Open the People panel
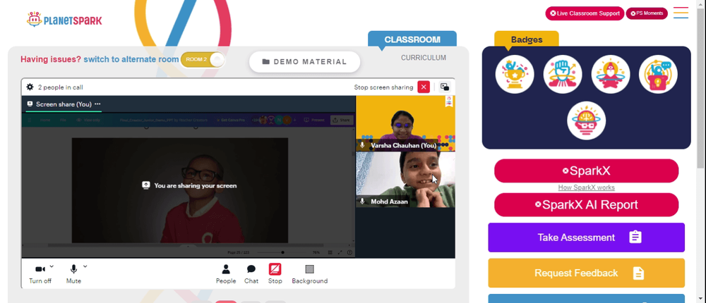 (226, 274)
